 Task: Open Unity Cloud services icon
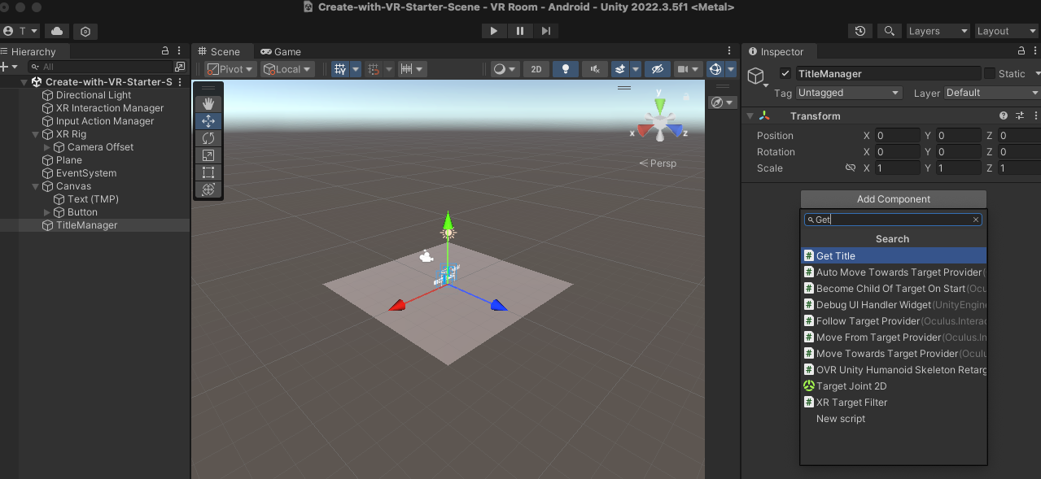56,31
